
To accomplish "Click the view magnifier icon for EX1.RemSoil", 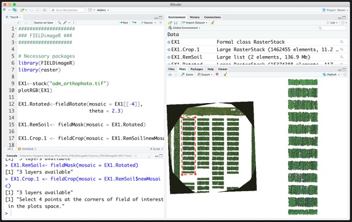I will (x=342, y=57).
